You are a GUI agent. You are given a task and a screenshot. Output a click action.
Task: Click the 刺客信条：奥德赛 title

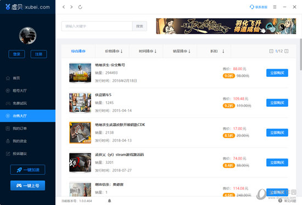[109, 184]
